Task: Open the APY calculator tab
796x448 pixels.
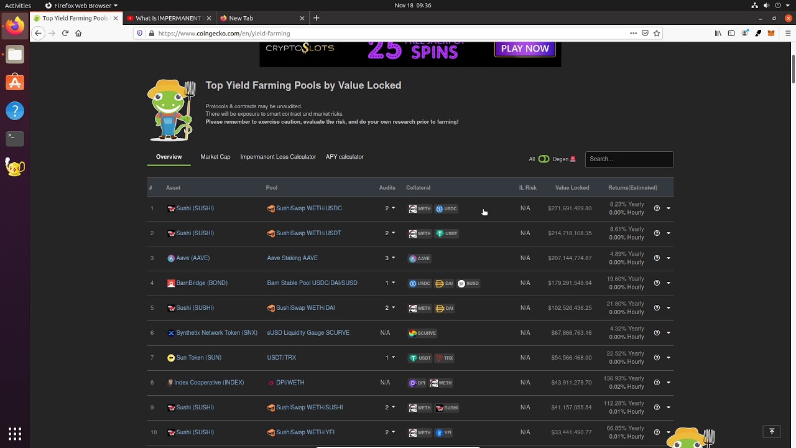Action: [345, 157]
